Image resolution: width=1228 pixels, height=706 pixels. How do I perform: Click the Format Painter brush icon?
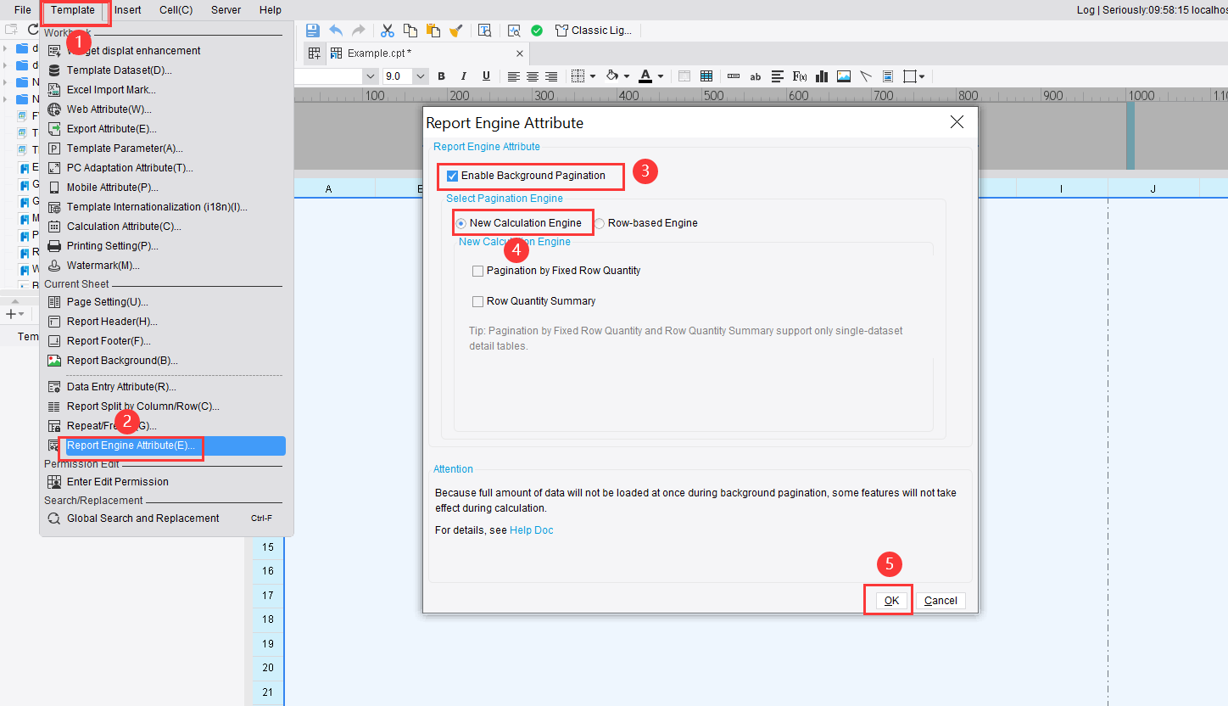pos(456,31)
